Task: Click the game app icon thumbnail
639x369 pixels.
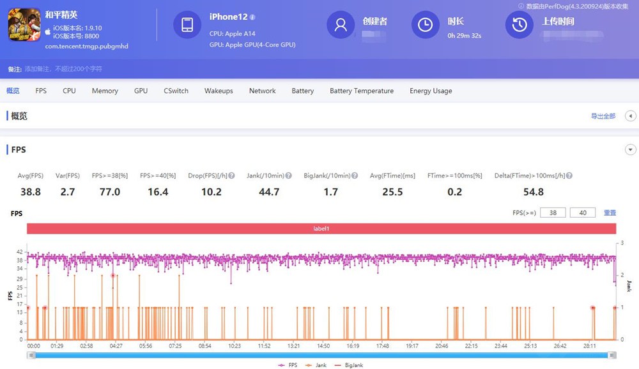Action: click(x=24, y=25)
